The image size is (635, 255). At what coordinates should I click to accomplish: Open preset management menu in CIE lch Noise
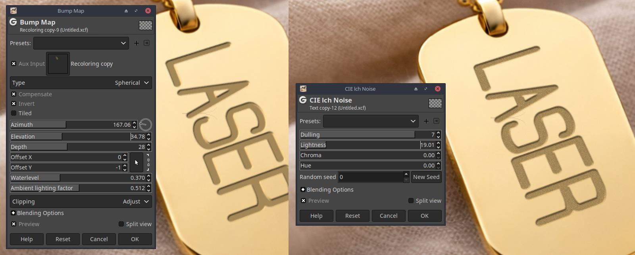pyautogui.click(x=436, y=121)
